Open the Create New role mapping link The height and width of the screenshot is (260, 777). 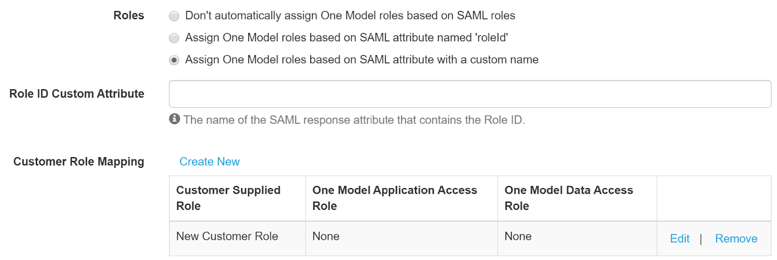[x=209, y=162]
